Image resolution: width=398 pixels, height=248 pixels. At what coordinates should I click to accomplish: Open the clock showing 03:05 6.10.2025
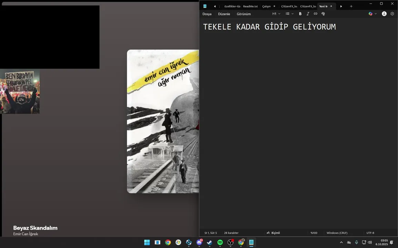click(381, 242)
